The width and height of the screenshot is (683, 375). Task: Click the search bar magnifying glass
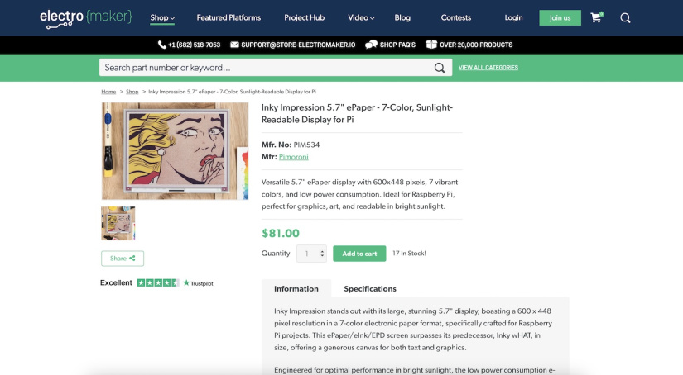[440, 68]
